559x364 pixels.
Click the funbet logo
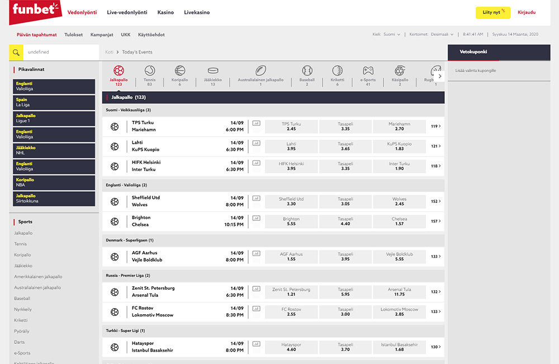click(x=35, y=11)
